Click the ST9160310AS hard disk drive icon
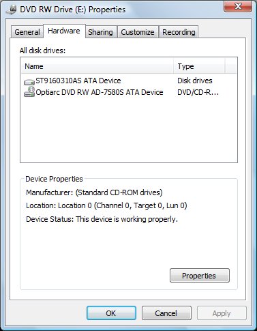The height and width of the screenshot is (331, 257). [x=29, y=81]
